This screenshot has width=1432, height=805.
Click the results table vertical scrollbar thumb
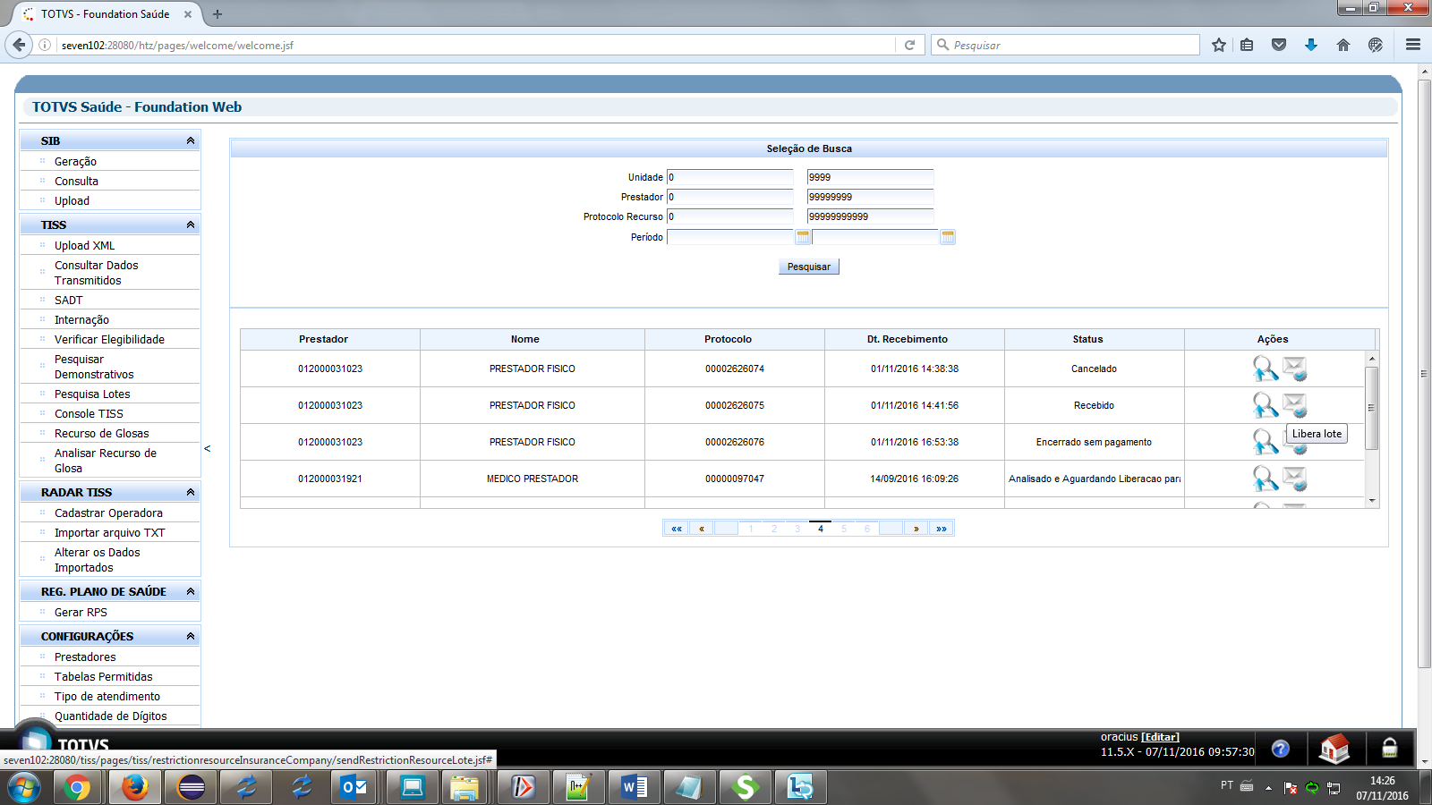click(1372, 407)
